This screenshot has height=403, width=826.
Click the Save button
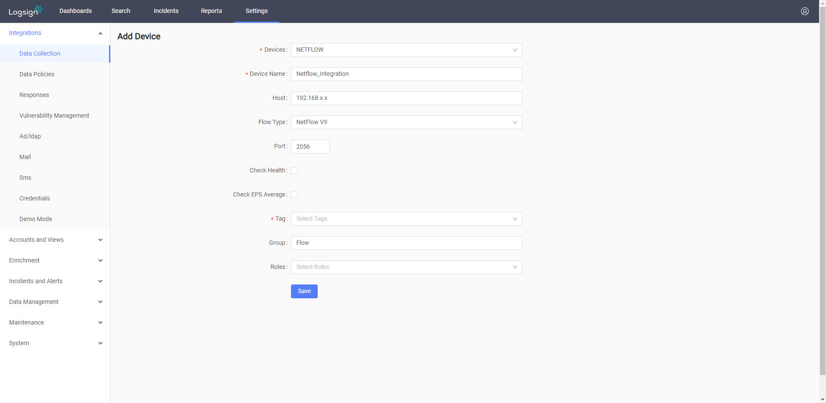304,291
